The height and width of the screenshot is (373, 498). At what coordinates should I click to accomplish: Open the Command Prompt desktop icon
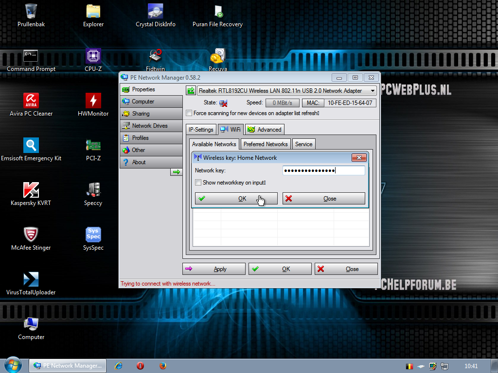point(31,60)
